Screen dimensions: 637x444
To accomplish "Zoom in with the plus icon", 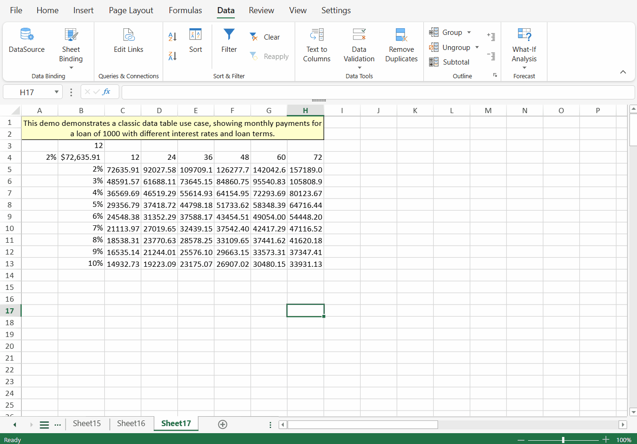I will (x=606, y=440).
